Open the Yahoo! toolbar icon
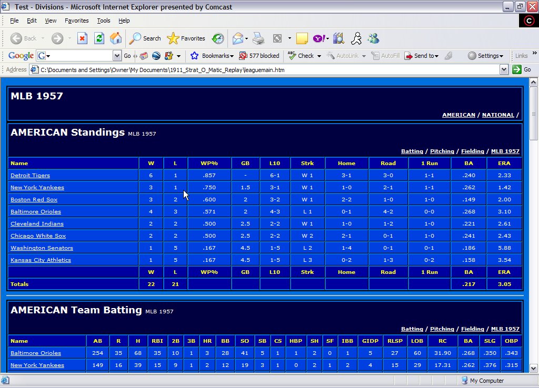 point(318,38)
